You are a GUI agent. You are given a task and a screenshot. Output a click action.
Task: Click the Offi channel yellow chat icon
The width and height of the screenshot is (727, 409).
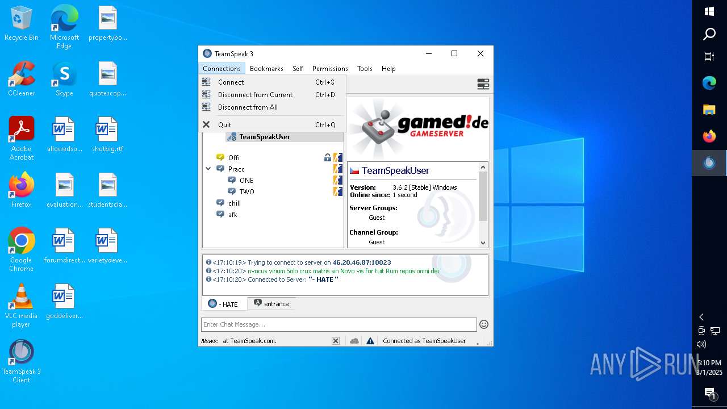[220, 157]
